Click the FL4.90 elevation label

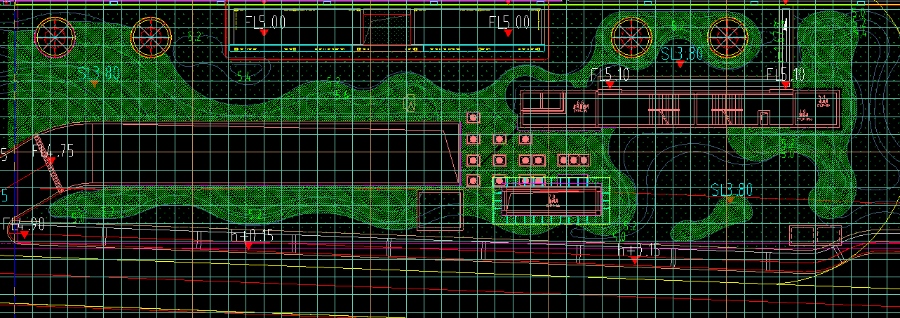coord(24,225)
